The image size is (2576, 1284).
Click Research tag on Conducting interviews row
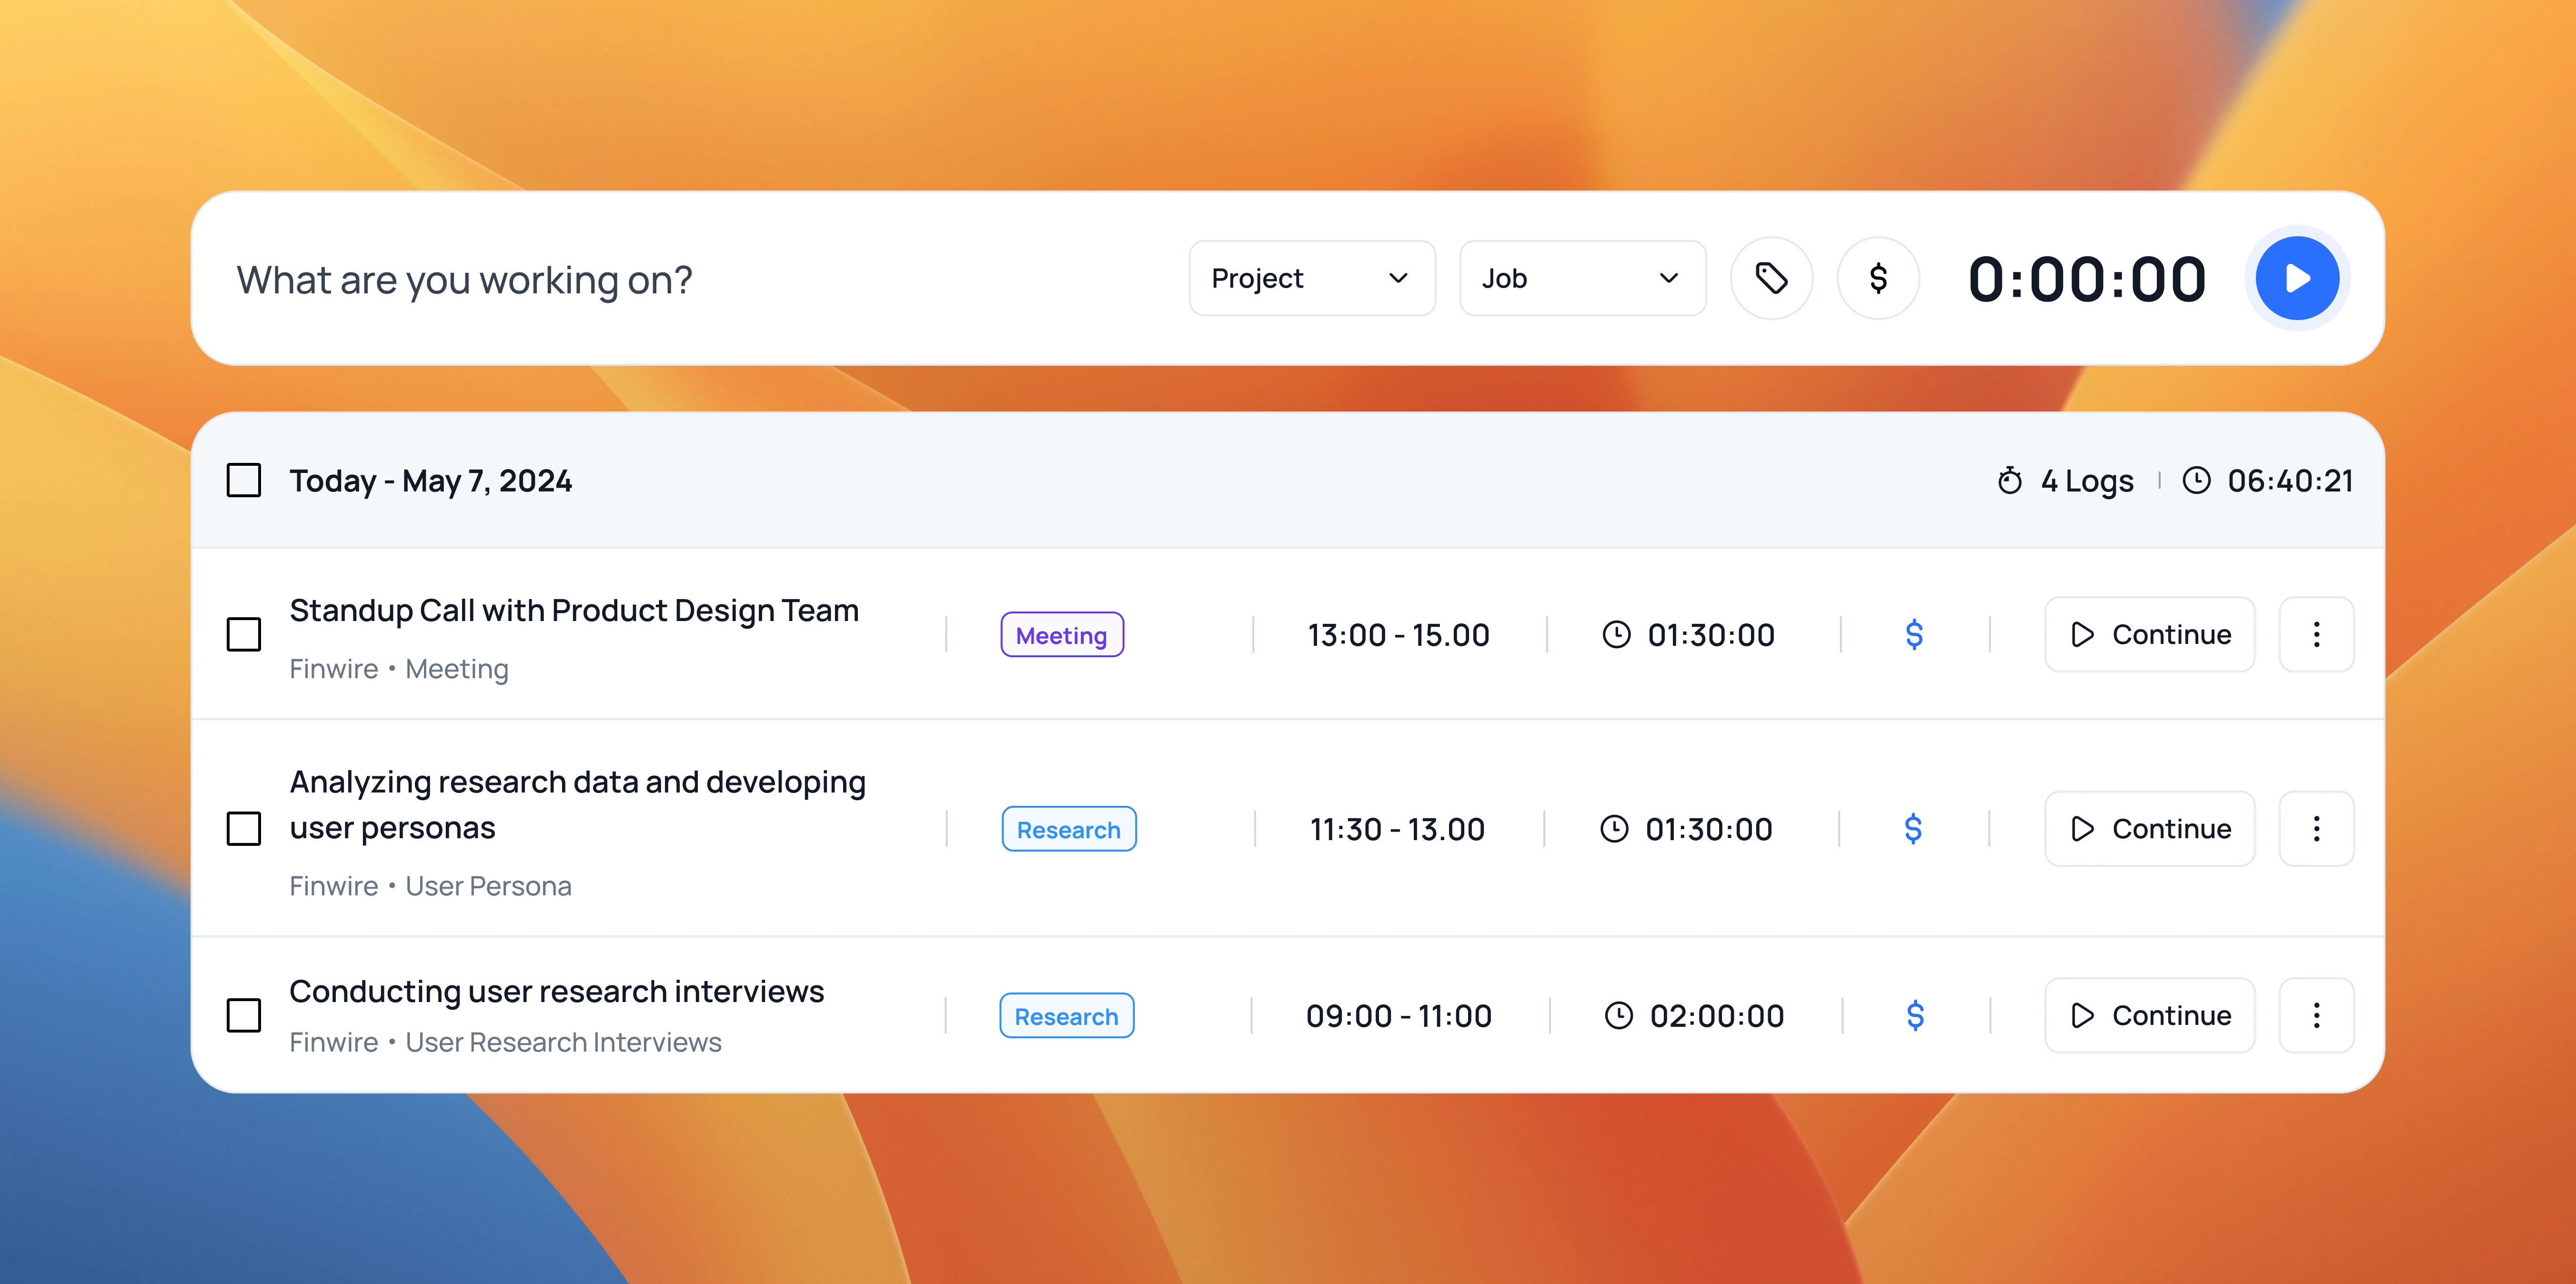pos(1067,1016)
